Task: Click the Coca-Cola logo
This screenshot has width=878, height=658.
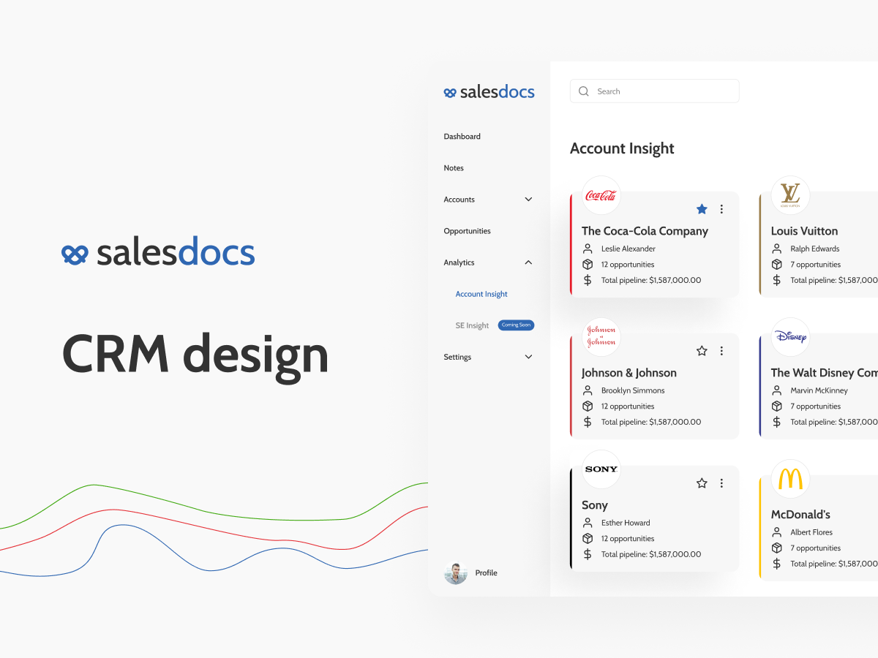Action: tap(601, 195)
